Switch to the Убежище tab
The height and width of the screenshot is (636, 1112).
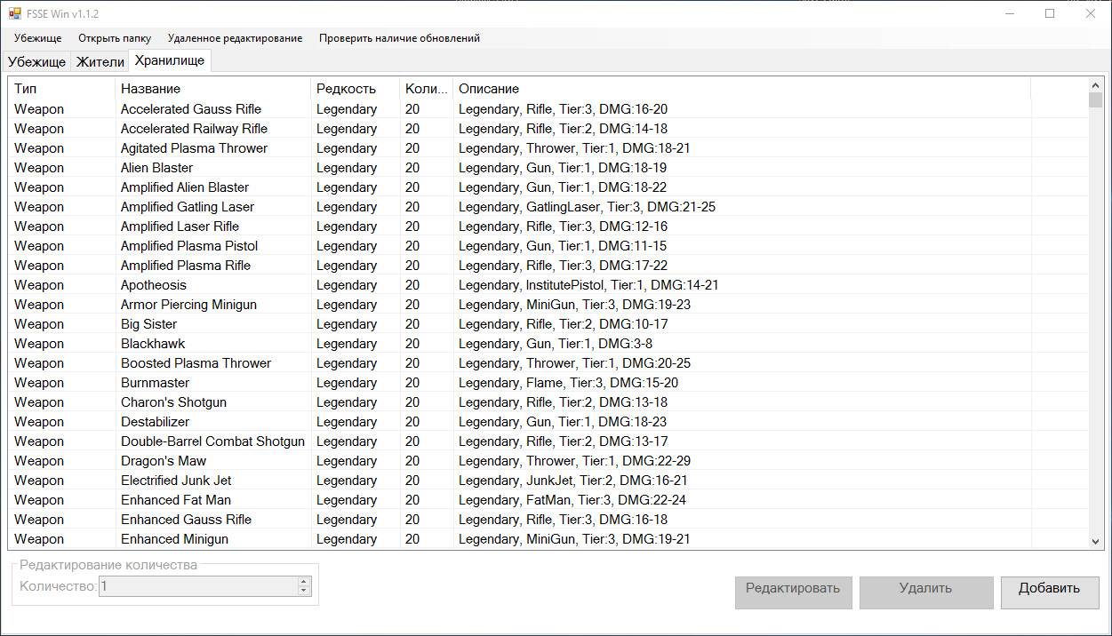36,62
